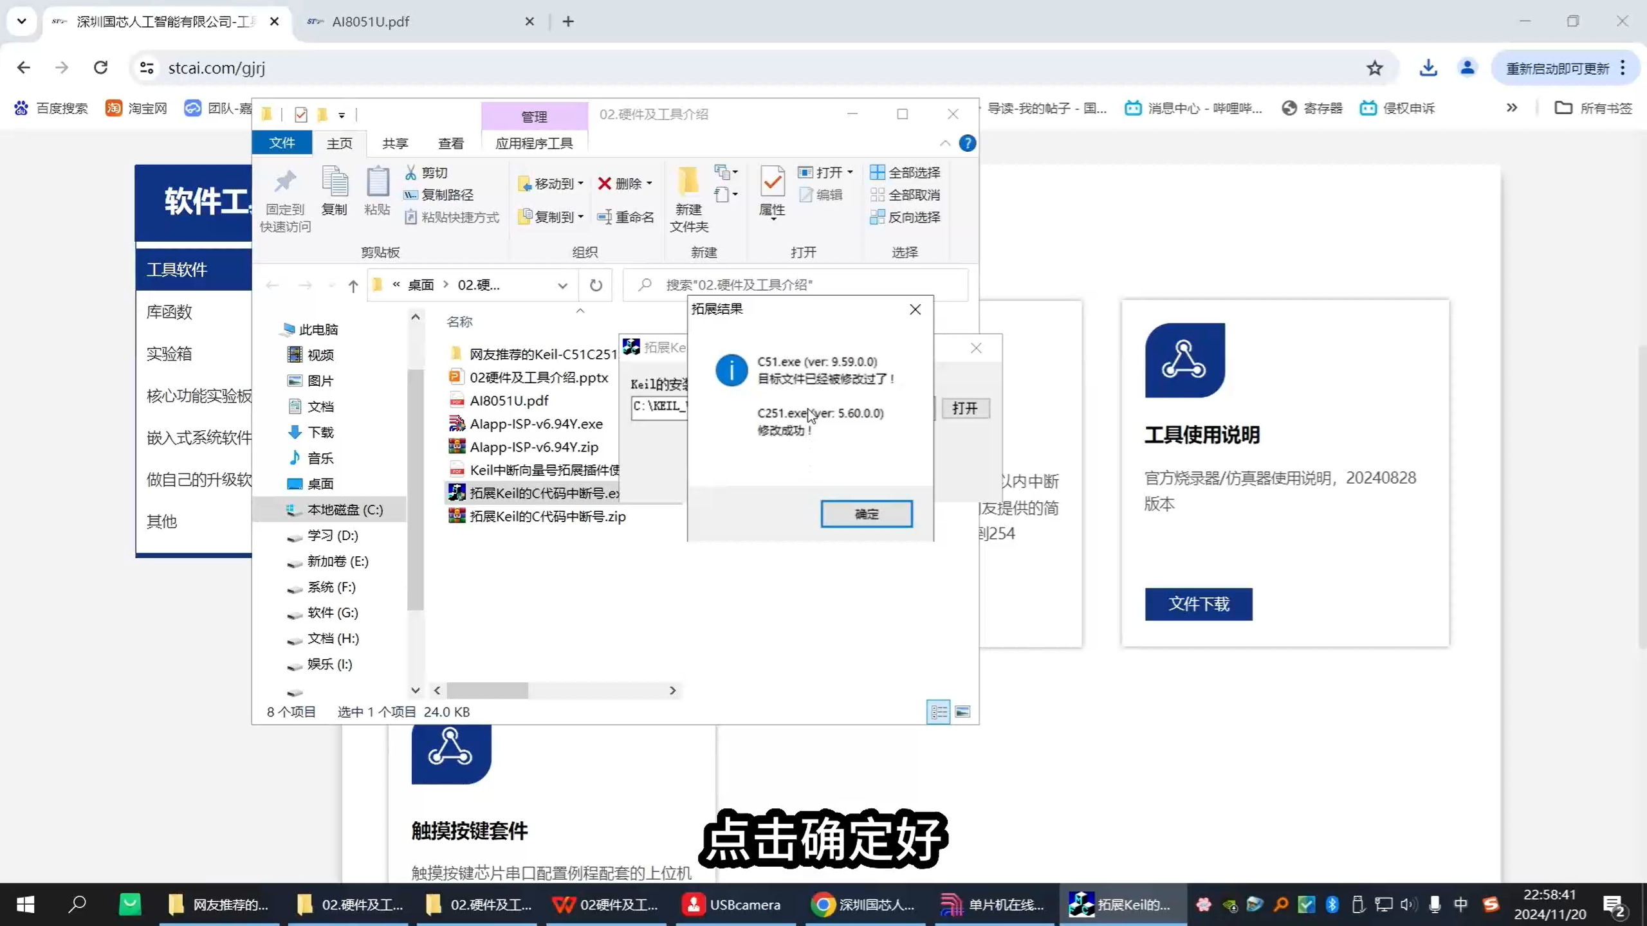
Task: Click the Cut (剪切) scissors icon
Action: [x=410, y=172]
